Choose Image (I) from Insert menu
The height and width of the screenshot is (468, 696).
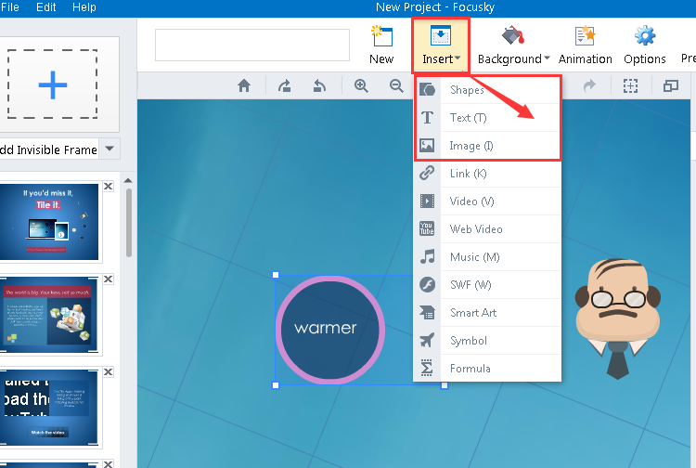[487, 146]
